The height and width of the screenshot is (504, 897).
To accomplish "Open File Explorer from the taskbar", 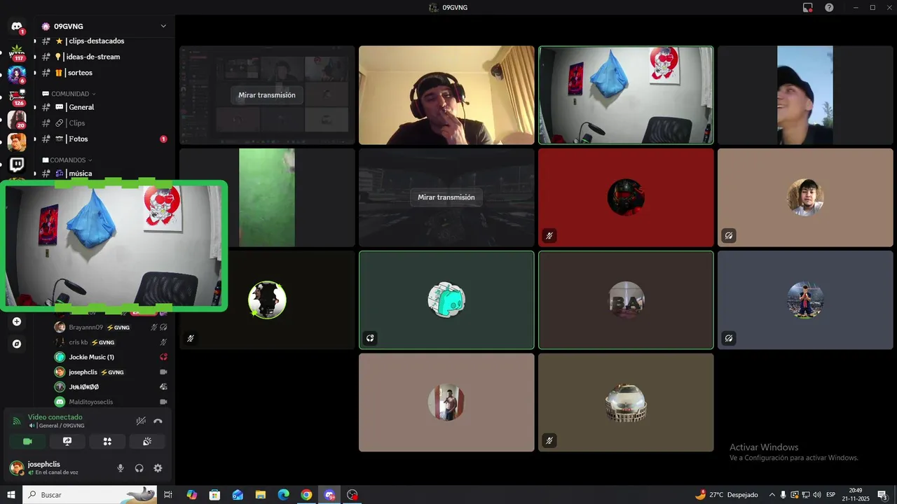I will 261,495.
